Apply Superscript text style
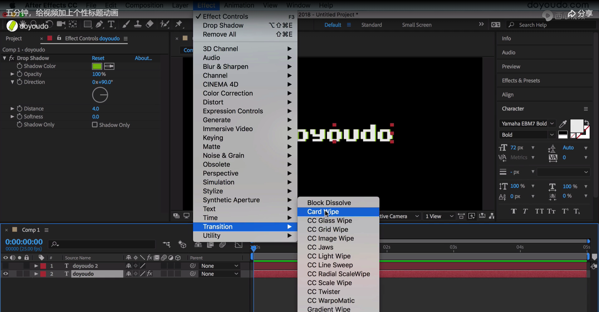This screenshot has height=312, width=599. (x=565, y=211)
